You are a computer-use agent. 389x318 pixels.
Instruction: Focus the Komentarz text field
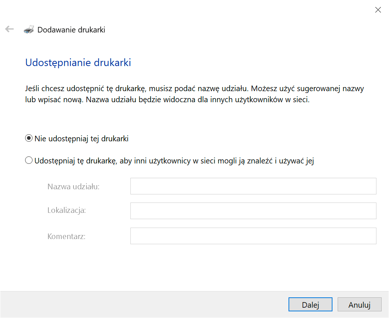(253, 236)
